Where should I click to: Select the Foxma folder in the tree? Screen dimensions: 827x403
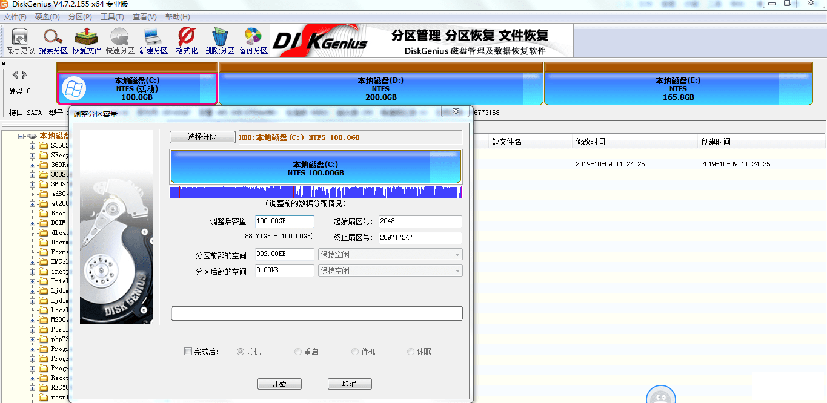tap(59, 252)
